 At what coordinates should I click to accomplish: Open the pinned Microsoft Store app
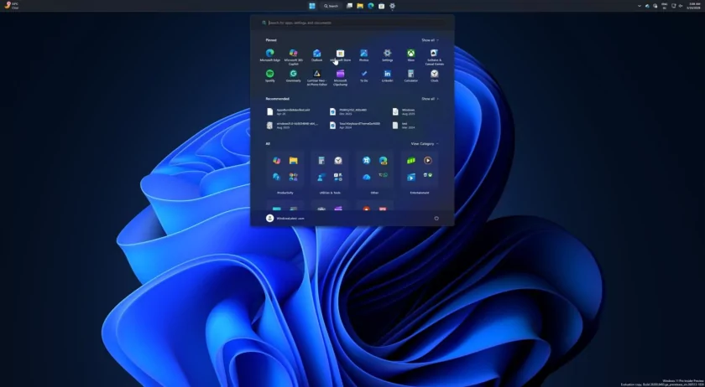click(x=341, y=55)
